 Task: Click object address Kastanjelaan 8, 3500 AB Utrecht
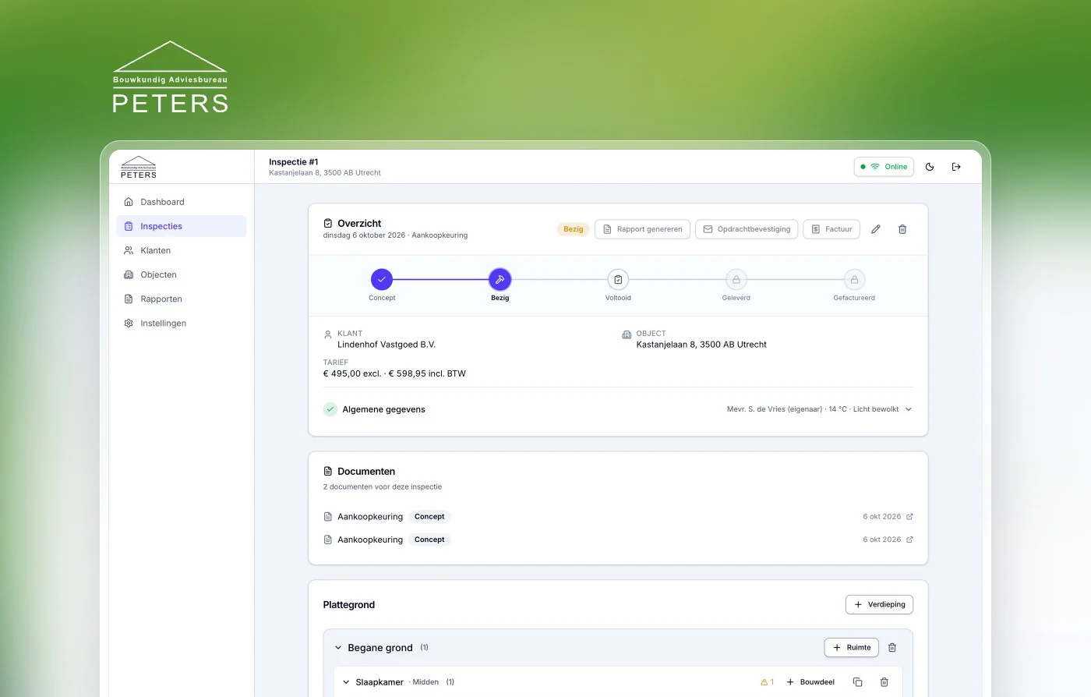701,345
